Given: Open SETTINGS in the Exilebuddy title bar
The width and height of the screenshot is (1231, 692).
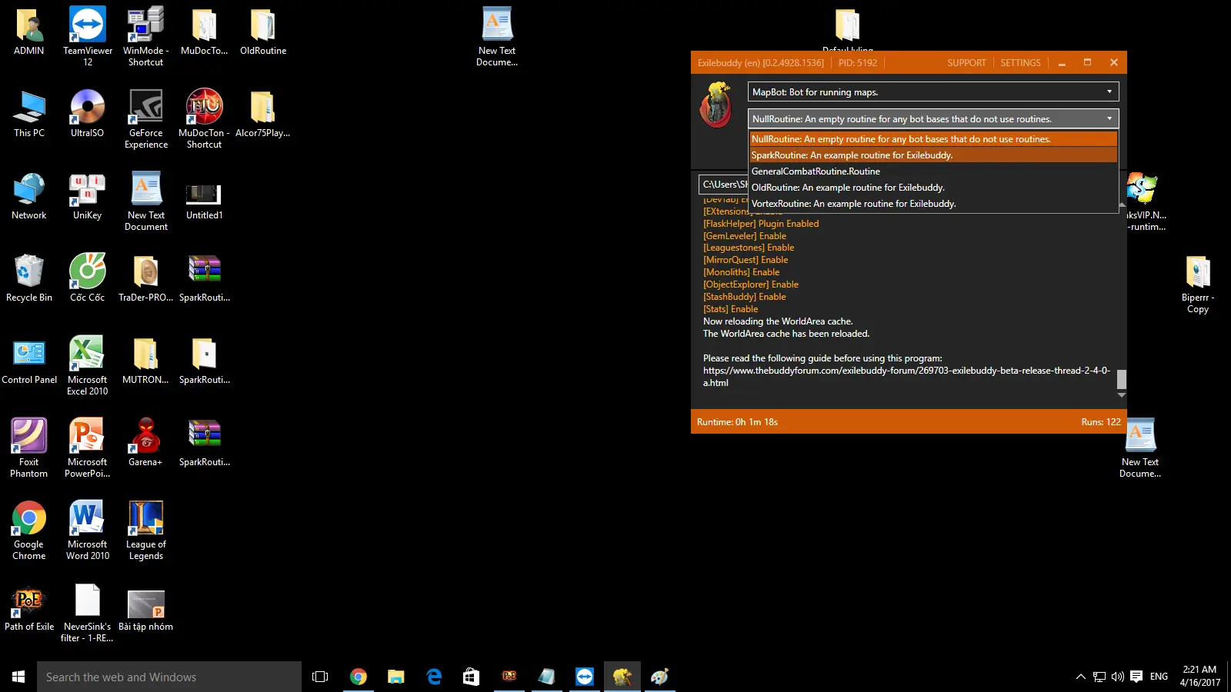Looking at the screenshot, I should 1020,63.
